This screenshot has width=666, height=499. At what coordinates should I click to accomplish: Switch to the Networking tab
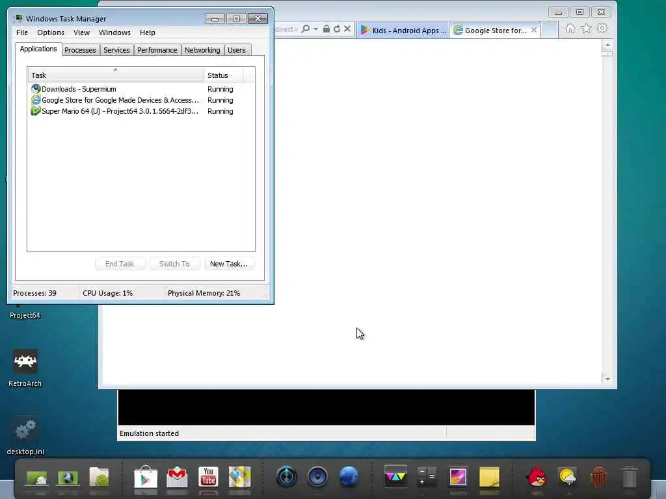click(x=203, y=50)
